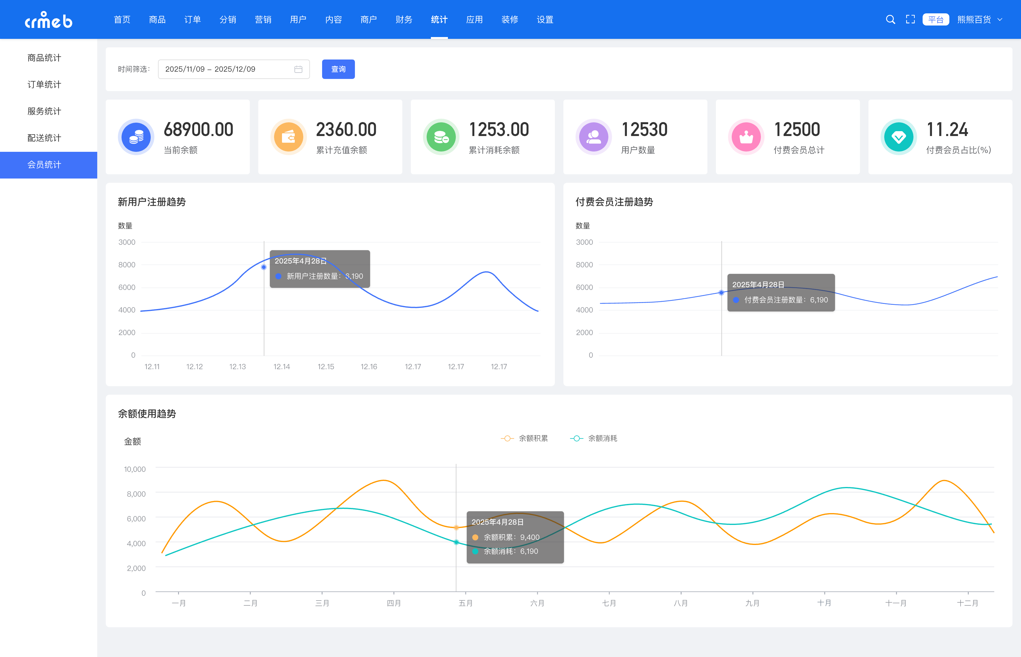
Task: Select 订单统计 in the sidebar
Action: [x=44, y=84]
